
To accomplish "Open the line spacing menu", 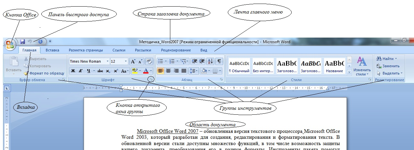I will pyautogui.click(x=194, y=71).
